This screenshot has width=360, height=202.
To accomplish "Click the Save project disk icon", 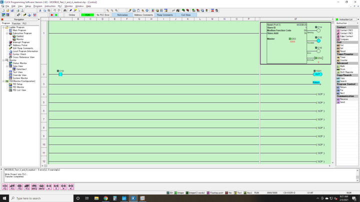I will (12, 10).
